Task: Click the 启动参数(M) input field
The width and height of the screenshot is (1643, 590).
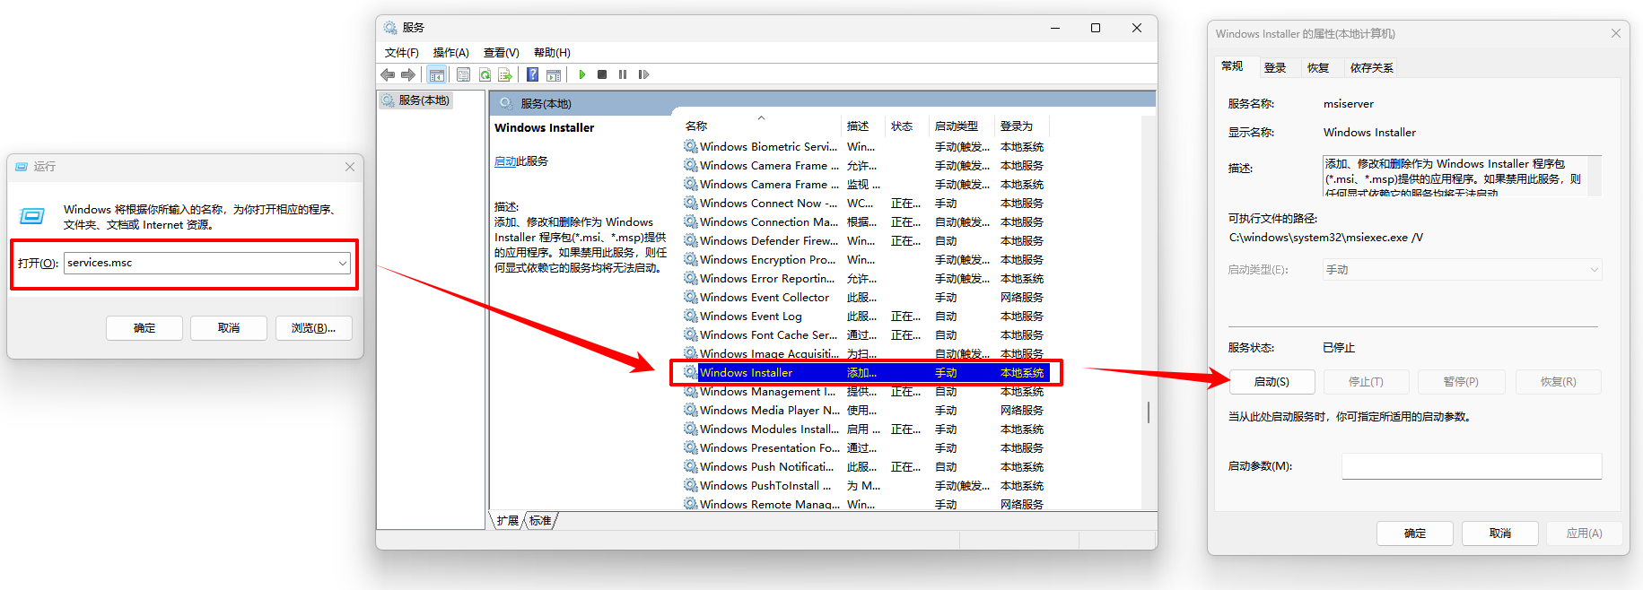Action: (1472, 466)
